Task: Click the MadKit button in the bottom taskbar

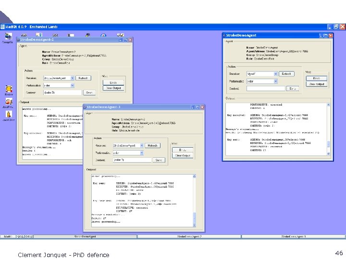Action: (8, 236)
